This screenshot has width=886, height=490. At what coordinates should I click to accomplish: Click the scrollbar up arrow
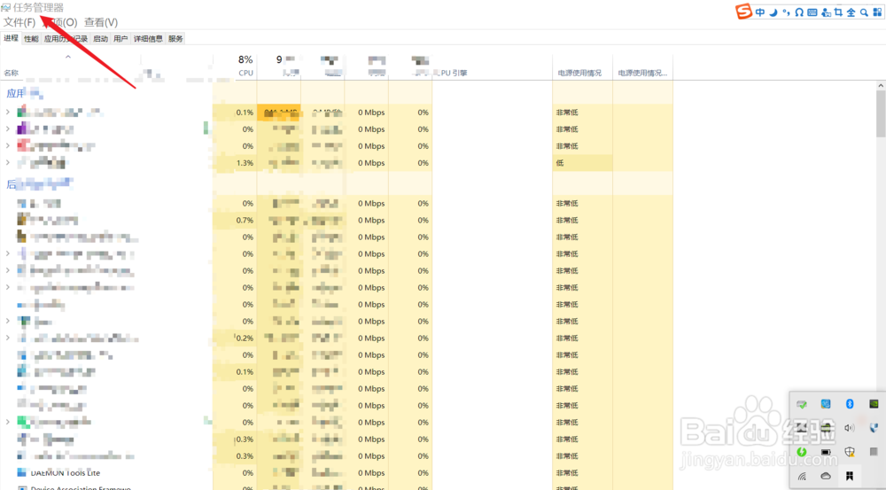(x=881, y=85)
